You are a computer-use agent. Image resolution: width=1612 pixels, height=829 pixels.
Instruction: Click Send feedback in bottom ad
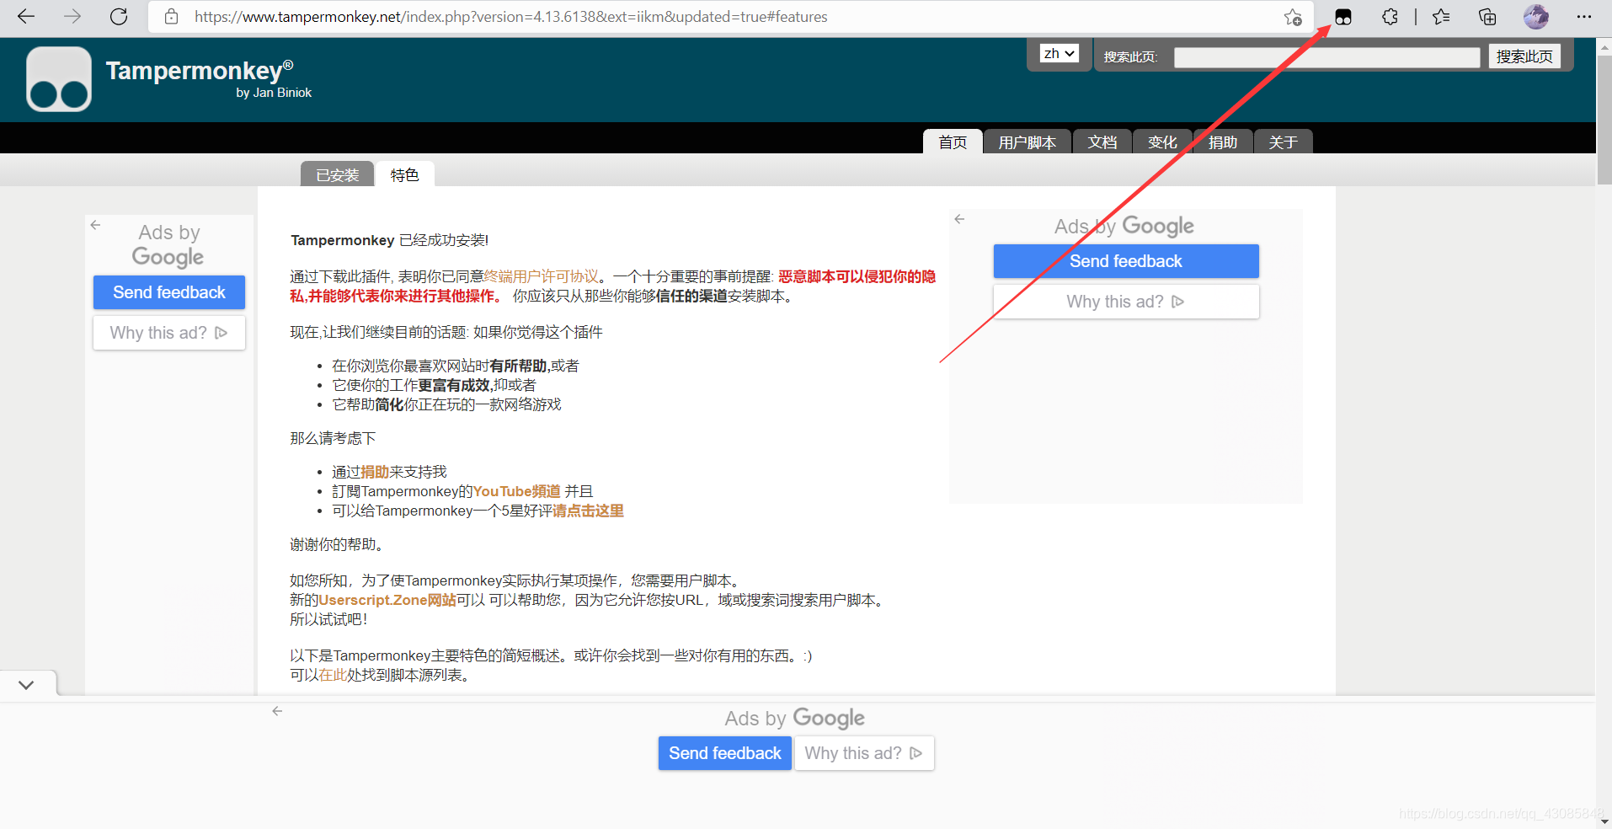tap(725, 753)
